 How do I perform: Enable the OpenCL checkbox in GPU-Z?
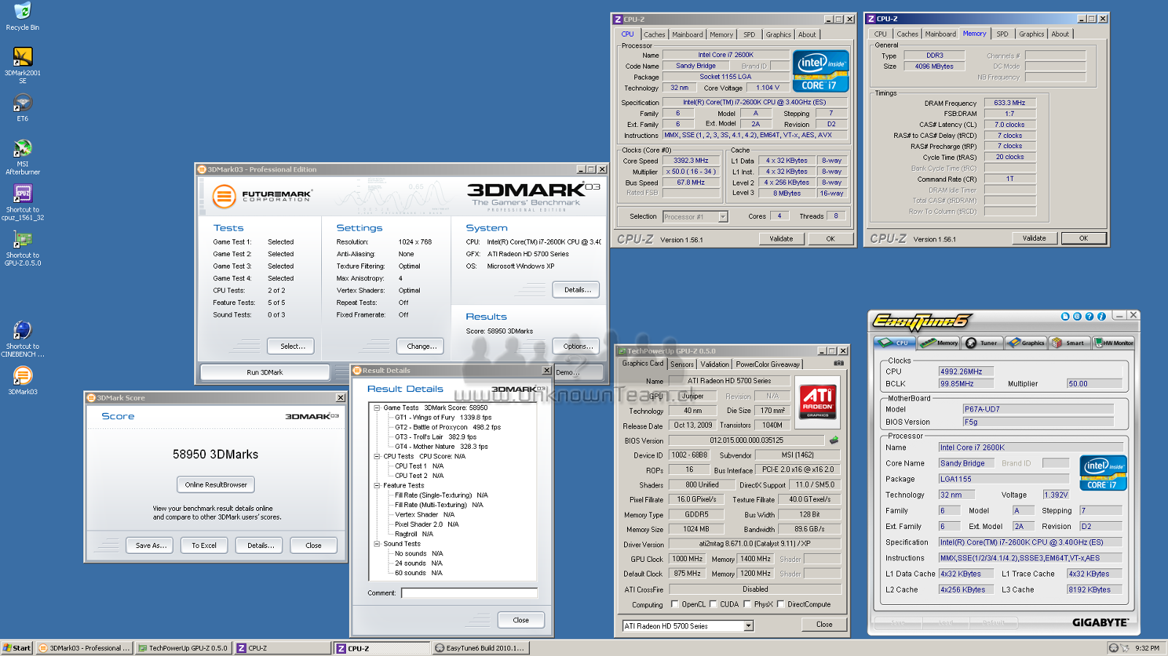(675, 604)
